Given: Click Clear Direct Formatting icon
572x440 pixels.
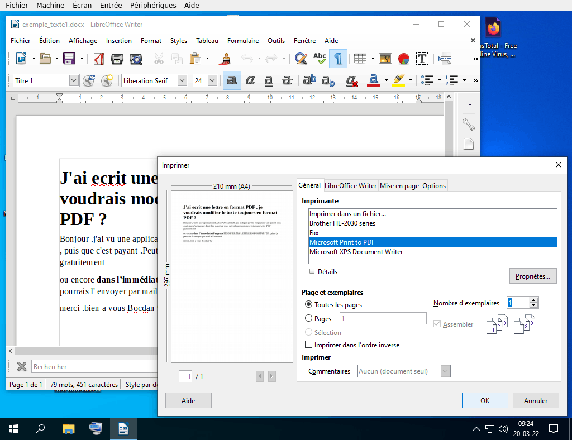Looking at the screenshot, I should point(352,80).
